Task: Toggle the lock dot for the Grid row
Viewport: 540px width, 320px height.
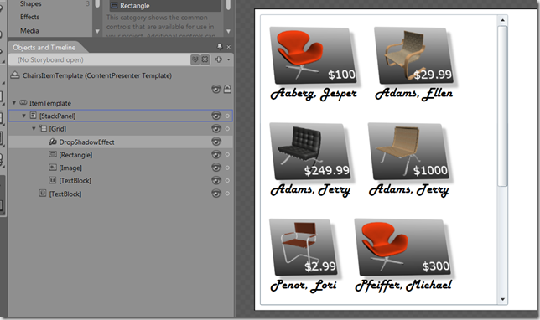Action: [x=227, y=129]
